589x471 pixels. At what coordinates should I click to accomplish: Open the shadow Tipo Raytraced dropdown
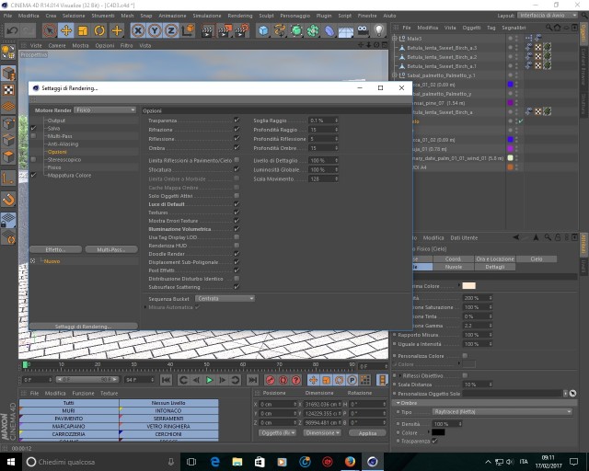(x=502, y=411)
